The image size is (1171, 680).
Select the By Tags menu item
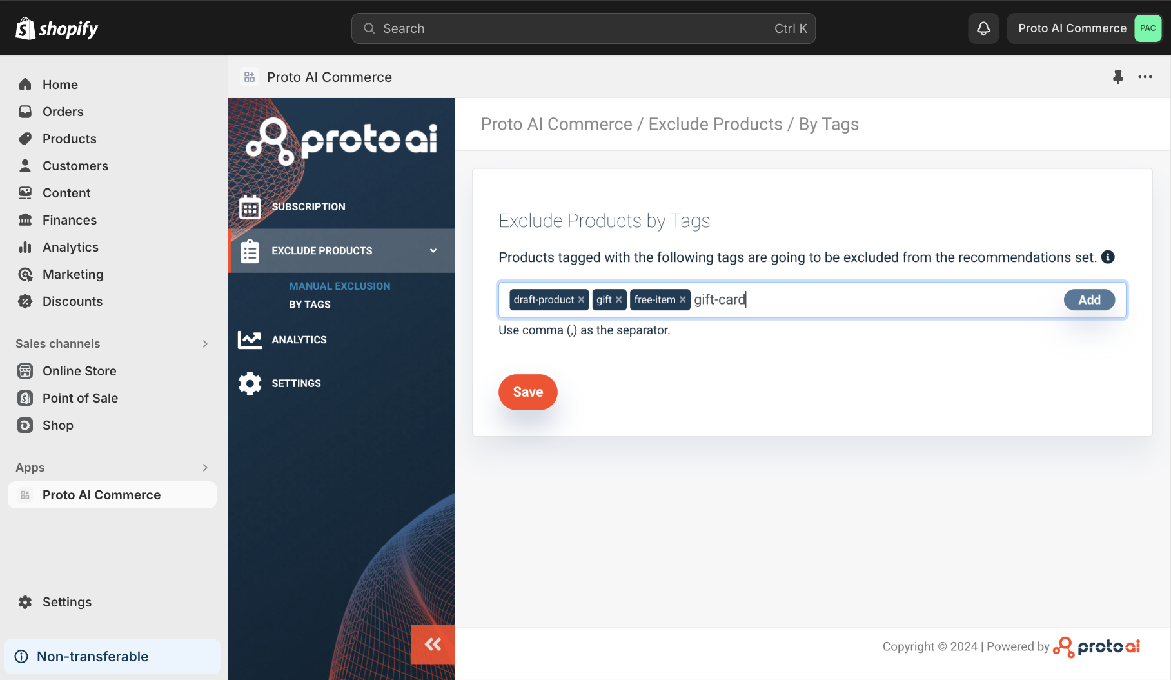click(310, 304)
